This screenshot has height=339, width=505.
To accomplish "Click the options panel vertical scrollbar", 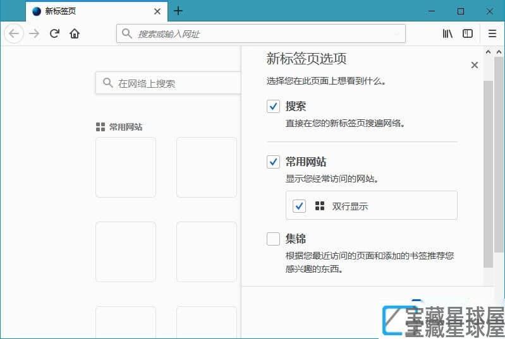I will [x=489, y=174].
